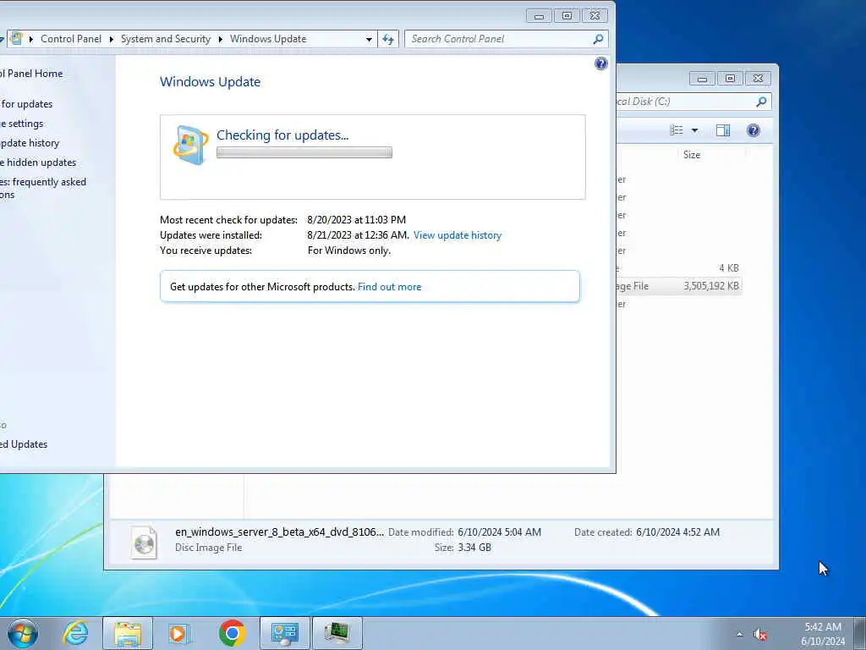Screen dimensions: 866x650
Task: Switch to Control Panel taskbar button
Action: 285,633
